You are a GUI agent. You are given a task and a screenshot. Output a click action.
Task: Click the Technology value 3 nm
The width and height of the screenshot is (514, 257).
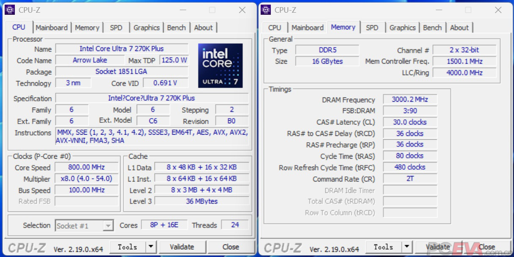click(73, 83)
